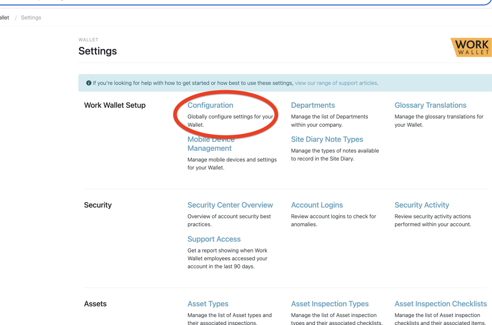The height and width of the screenshot is (325, 492).
Task: Click the Settings breadcrumb item
Action: pos(31,18)
